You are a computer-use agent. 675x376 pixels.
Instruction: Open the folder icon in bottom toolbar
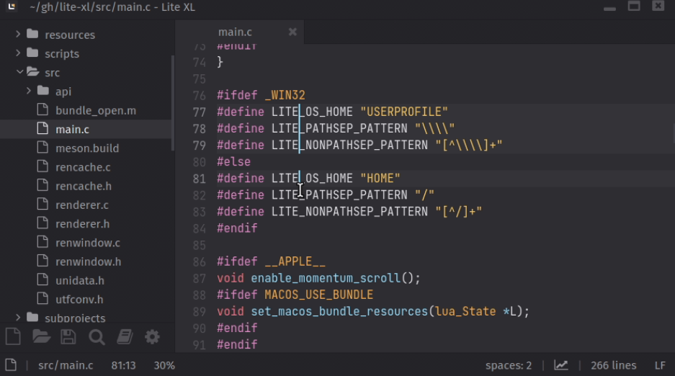(x=41, y=337)
